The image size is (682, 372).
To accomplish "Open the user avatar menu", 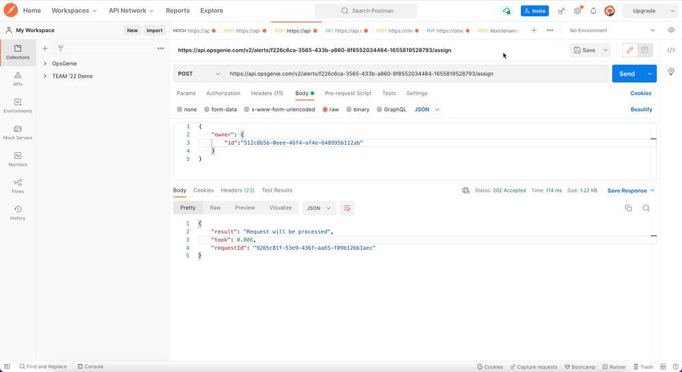I will [x=610, y=11].
